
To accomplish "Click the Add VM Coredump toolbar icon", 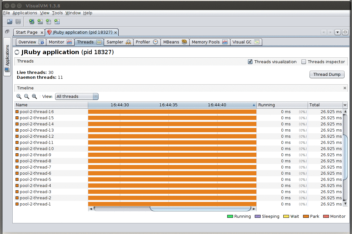I will click(49, 22).
